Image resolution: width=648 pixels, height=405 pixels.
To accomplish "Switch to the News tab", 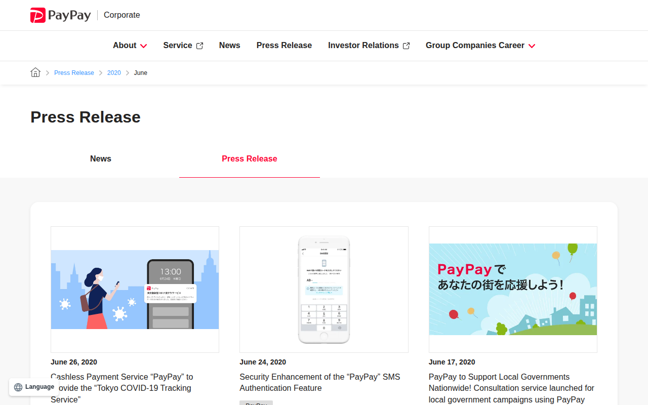I will pyautogui.click(x=101, y=159).
